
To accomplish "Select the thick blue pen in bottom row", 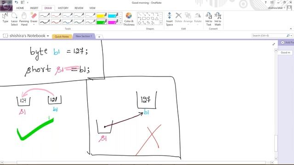I will 68,22.
